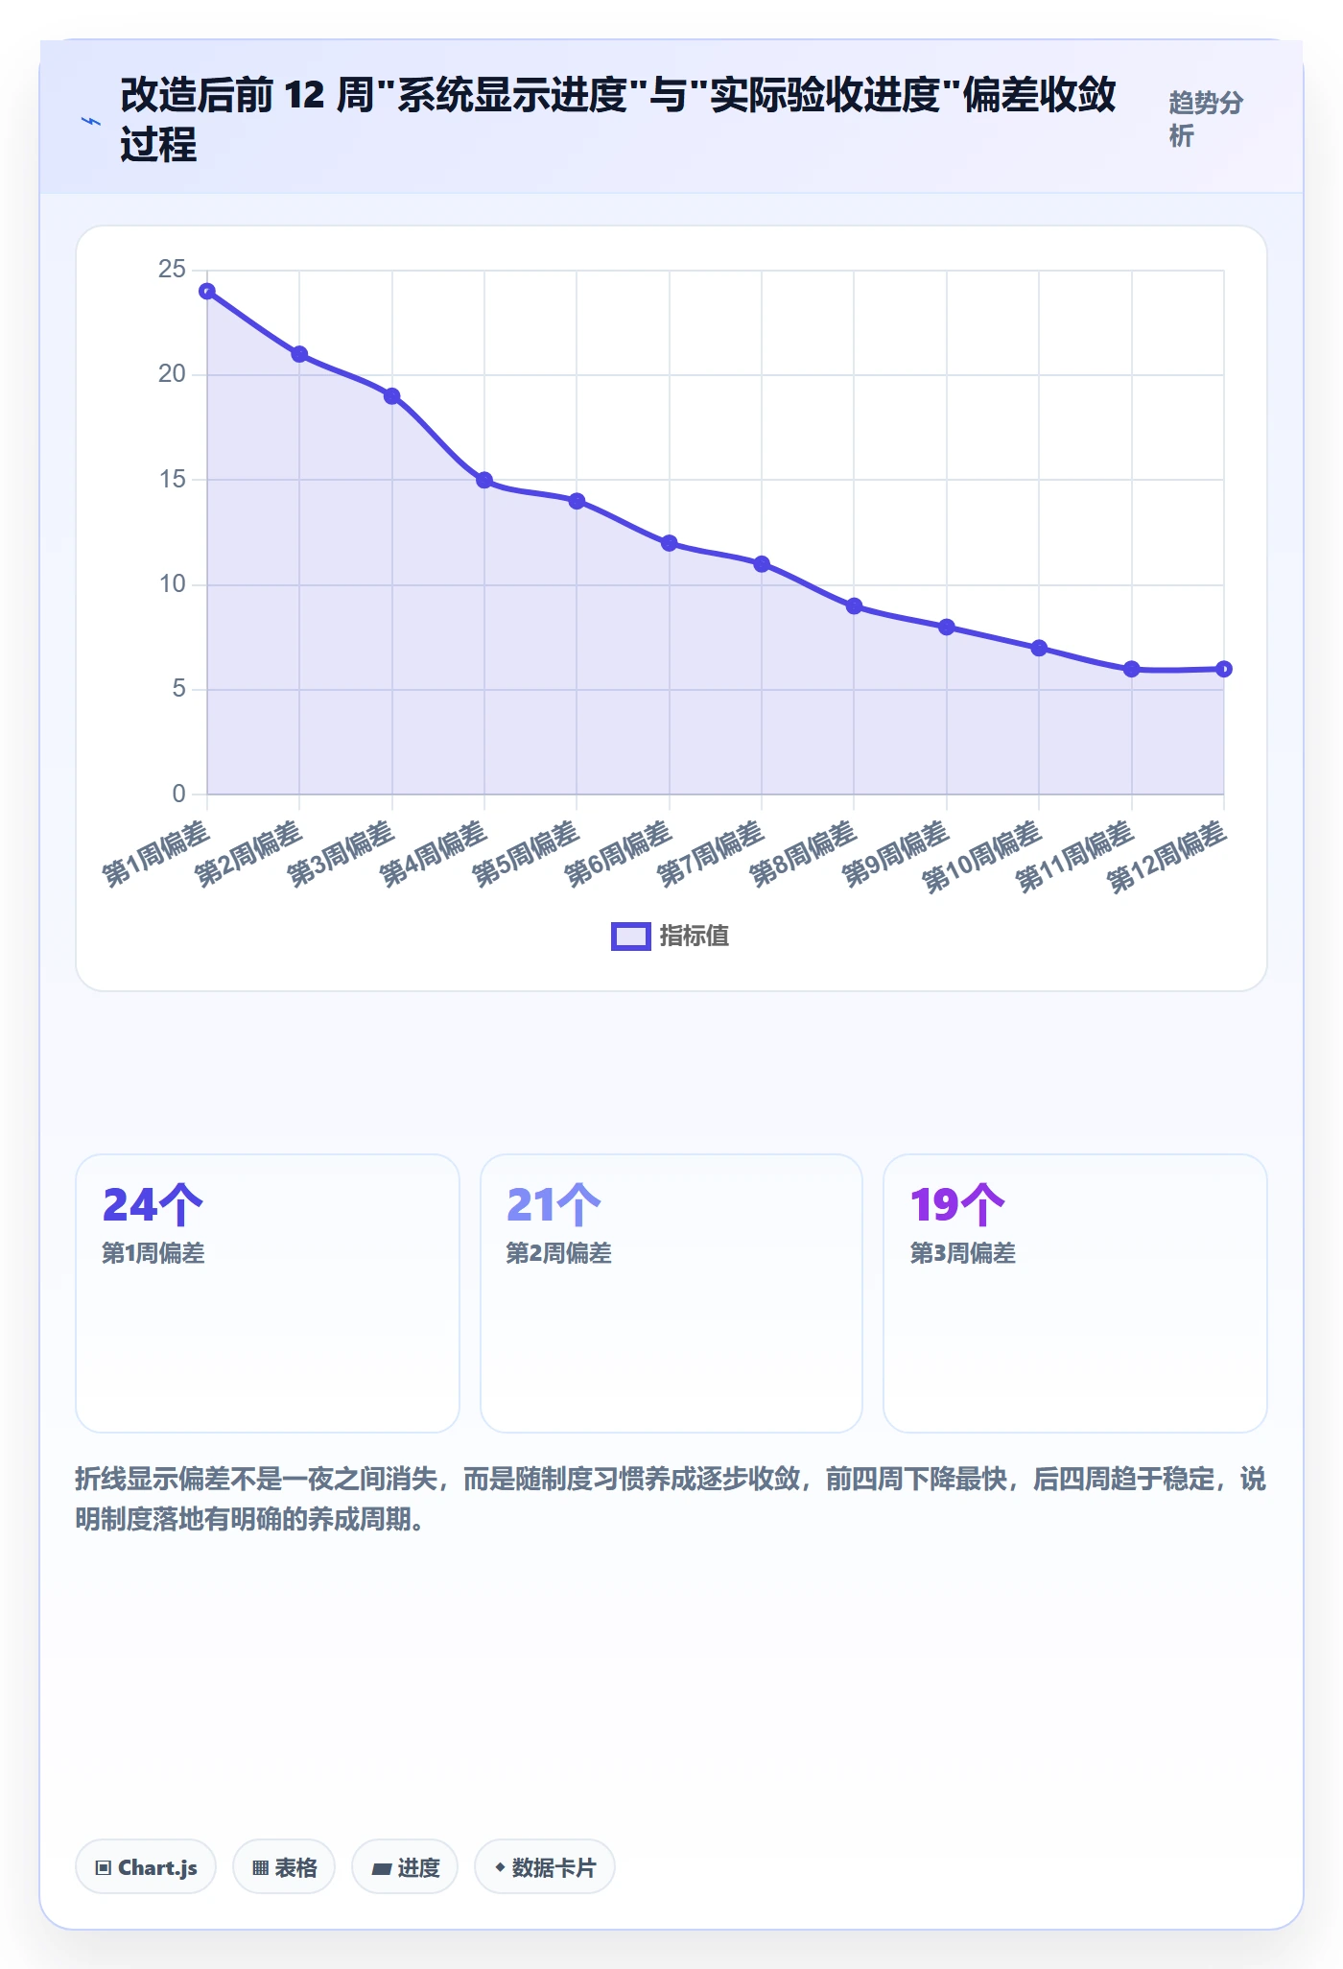Click the Chart.js tag icon
Screen dimensions: 1343x1969
point(104,1867)
